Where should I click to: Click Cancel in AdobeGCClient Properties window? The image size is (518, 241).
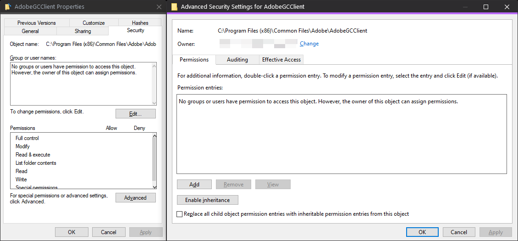pos(109,232)
